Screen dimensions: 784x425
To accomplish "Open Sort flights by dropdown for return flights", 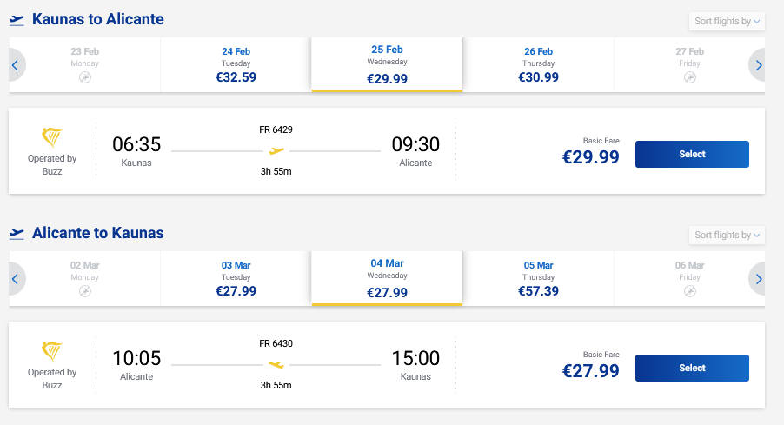I will [x=727, y=235].
